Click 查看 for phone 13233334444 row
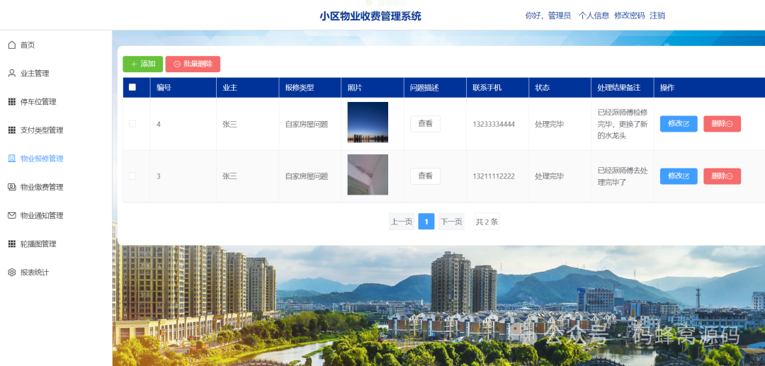The width and height of the screenshot is (765, 366). click(426, 124)
